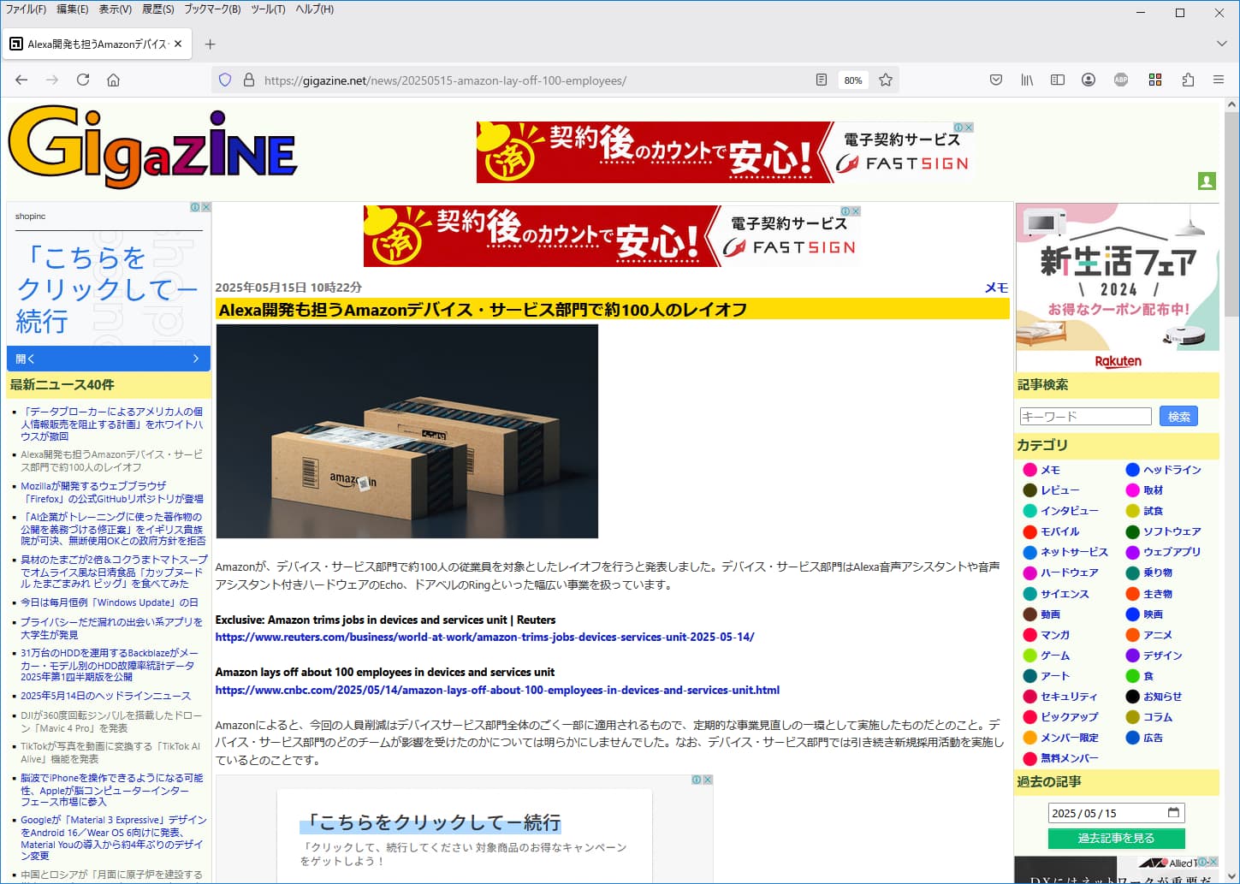Open the ハードウェア category
Screen dimensions: 1240x884
pyautogui.click(x=1069, y=573)
